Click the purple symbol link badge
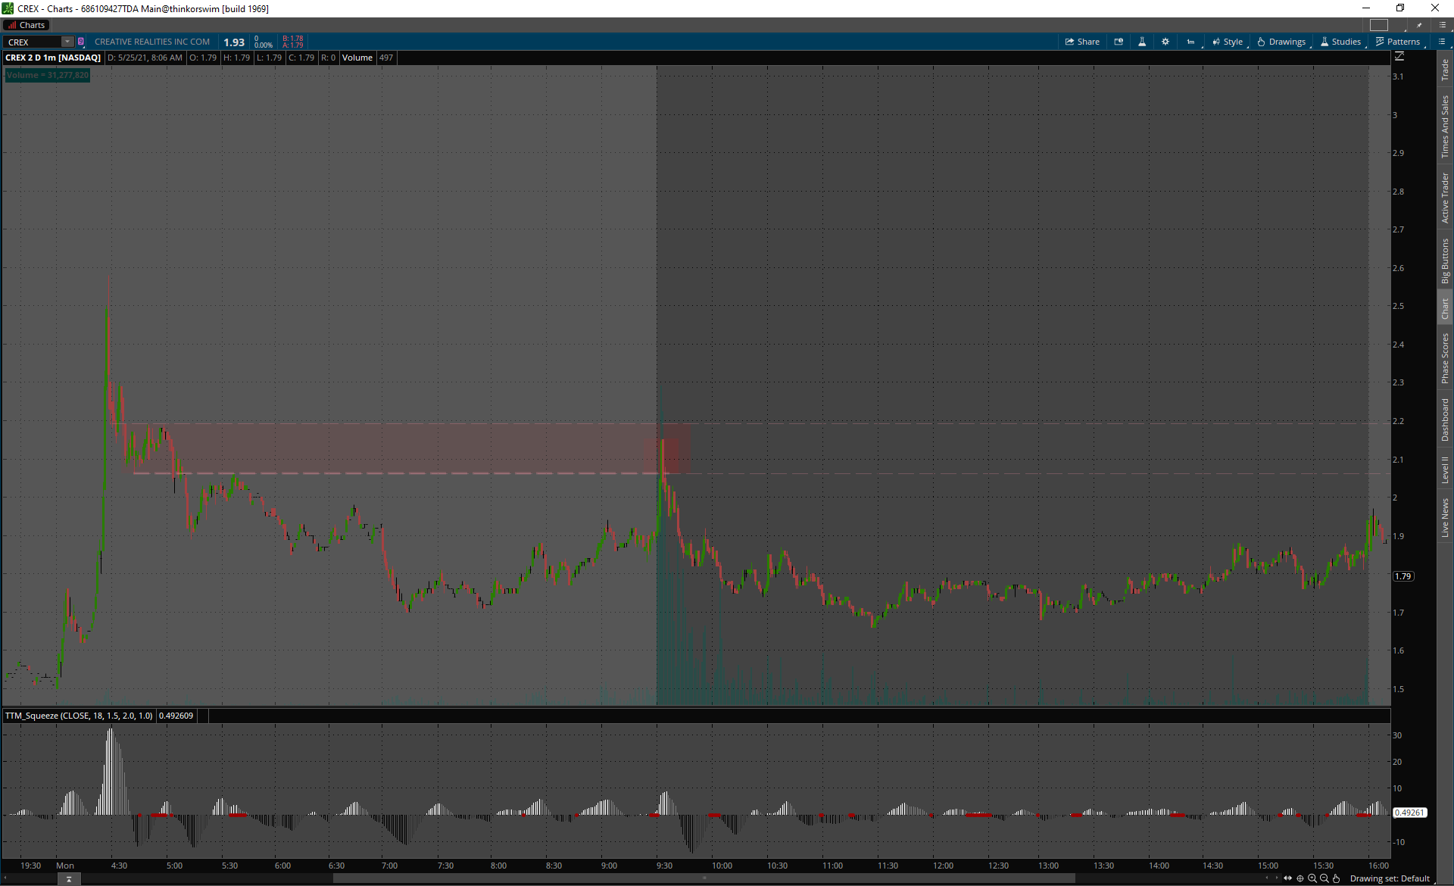Image resolution: width=1454 pixels, height=886 pixels. [x=81, y=42]
